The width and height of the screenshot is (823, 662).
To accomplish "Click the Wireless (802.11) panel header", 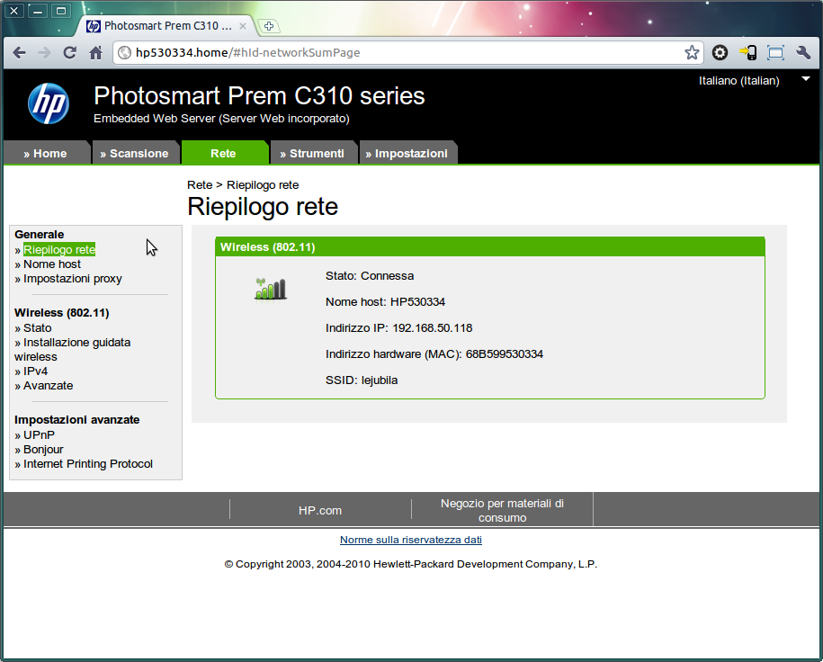I will [x=490, y=247].
